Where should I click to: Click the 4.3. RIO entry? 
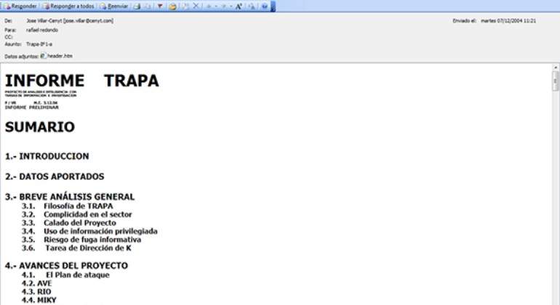pyautogui.click(x=36, y=291)
